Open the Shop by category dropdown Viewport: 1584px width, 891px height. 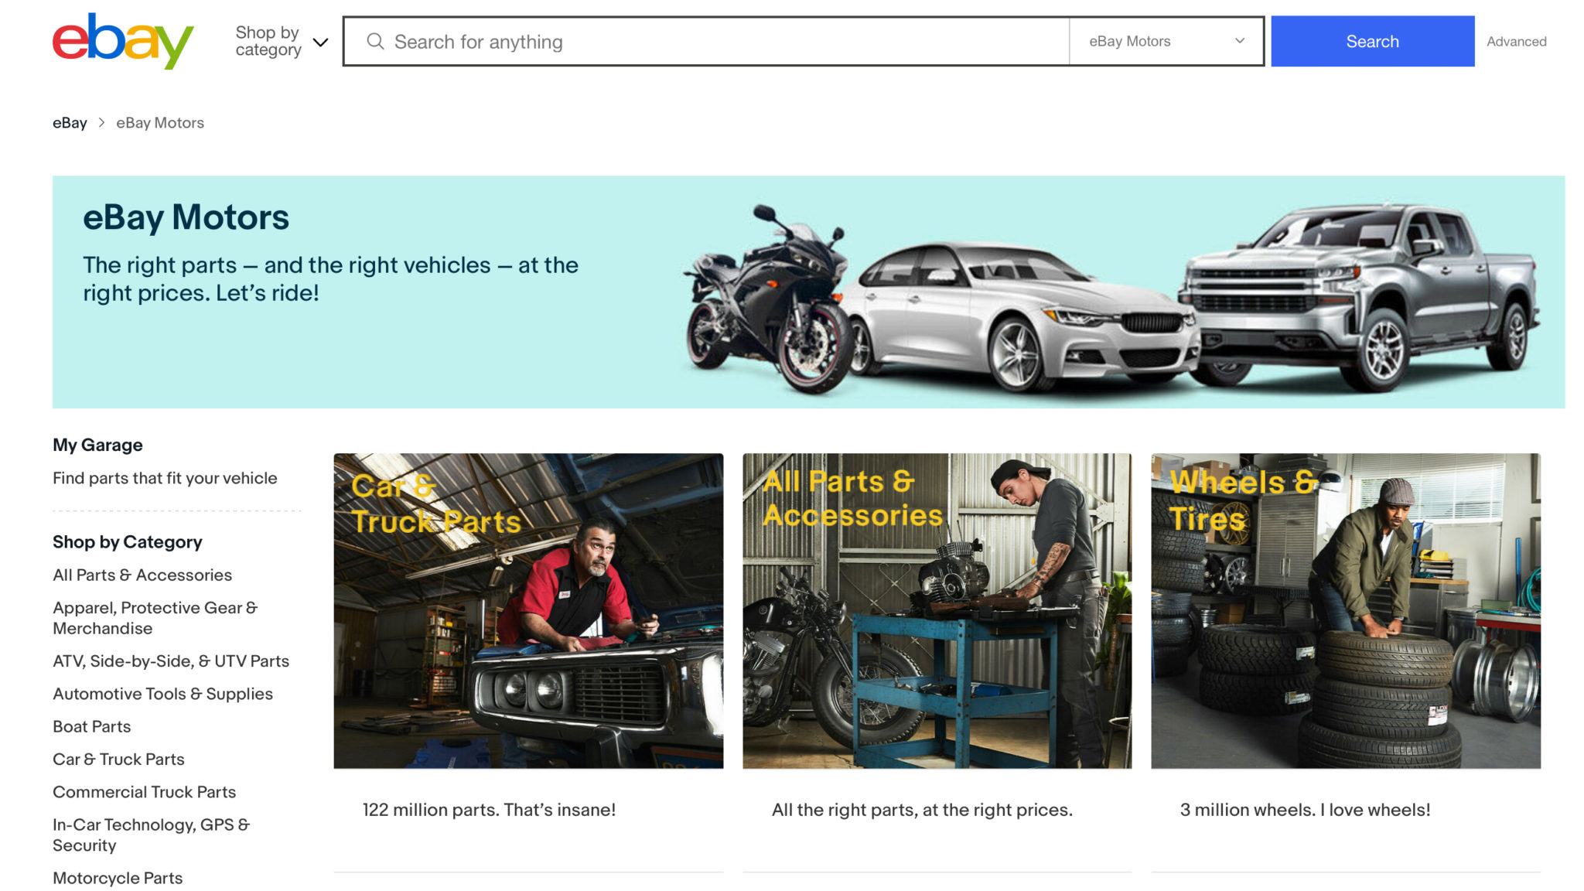(x=267, y=40)
